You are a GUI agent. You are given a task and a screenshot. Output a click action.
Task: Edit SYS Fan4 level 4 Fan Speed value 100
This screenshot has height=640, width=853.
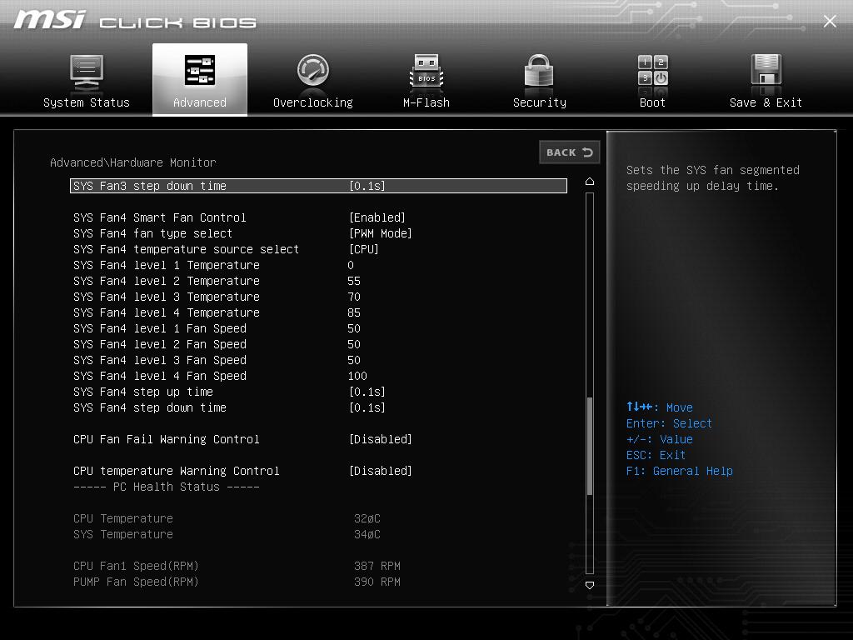pyautogui.click(x=357, y=376)
